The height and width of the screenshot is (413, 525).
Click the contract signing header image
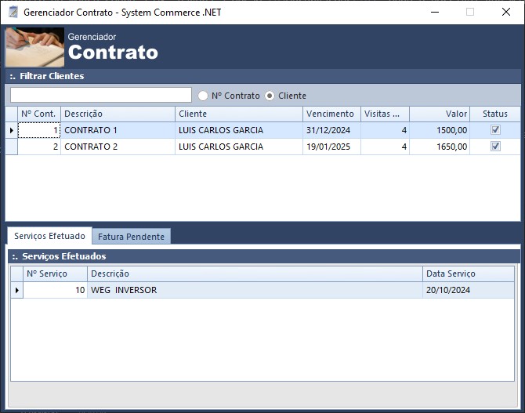34,47
